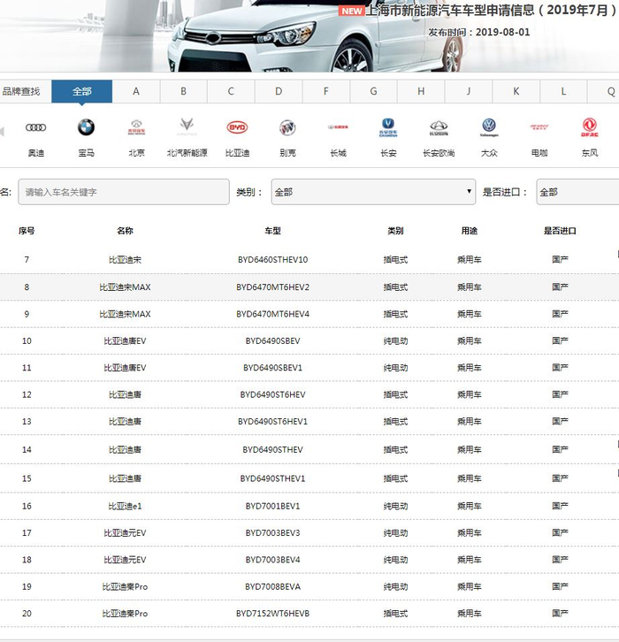The height and width of the screenshot is (642, 619).
Task: Select model BYD7003BEV4
Action: click(x=272, y=560)
